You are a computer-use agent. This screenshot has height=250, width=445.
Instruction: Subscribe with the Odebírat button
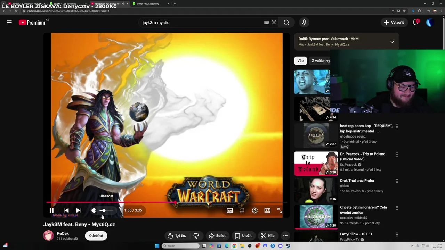pyautogui.click(x=96, y=236)
